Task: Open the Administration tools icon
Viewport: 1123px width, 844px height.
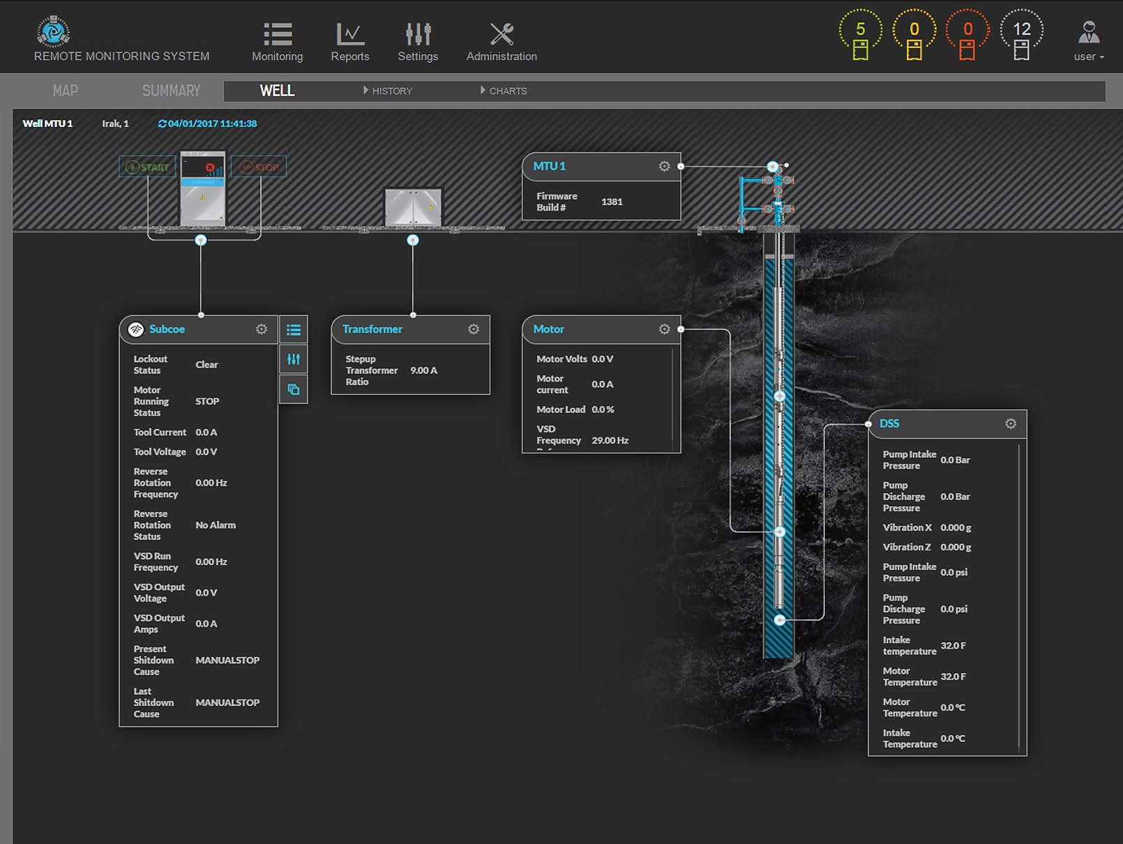Action: [502, 33]
